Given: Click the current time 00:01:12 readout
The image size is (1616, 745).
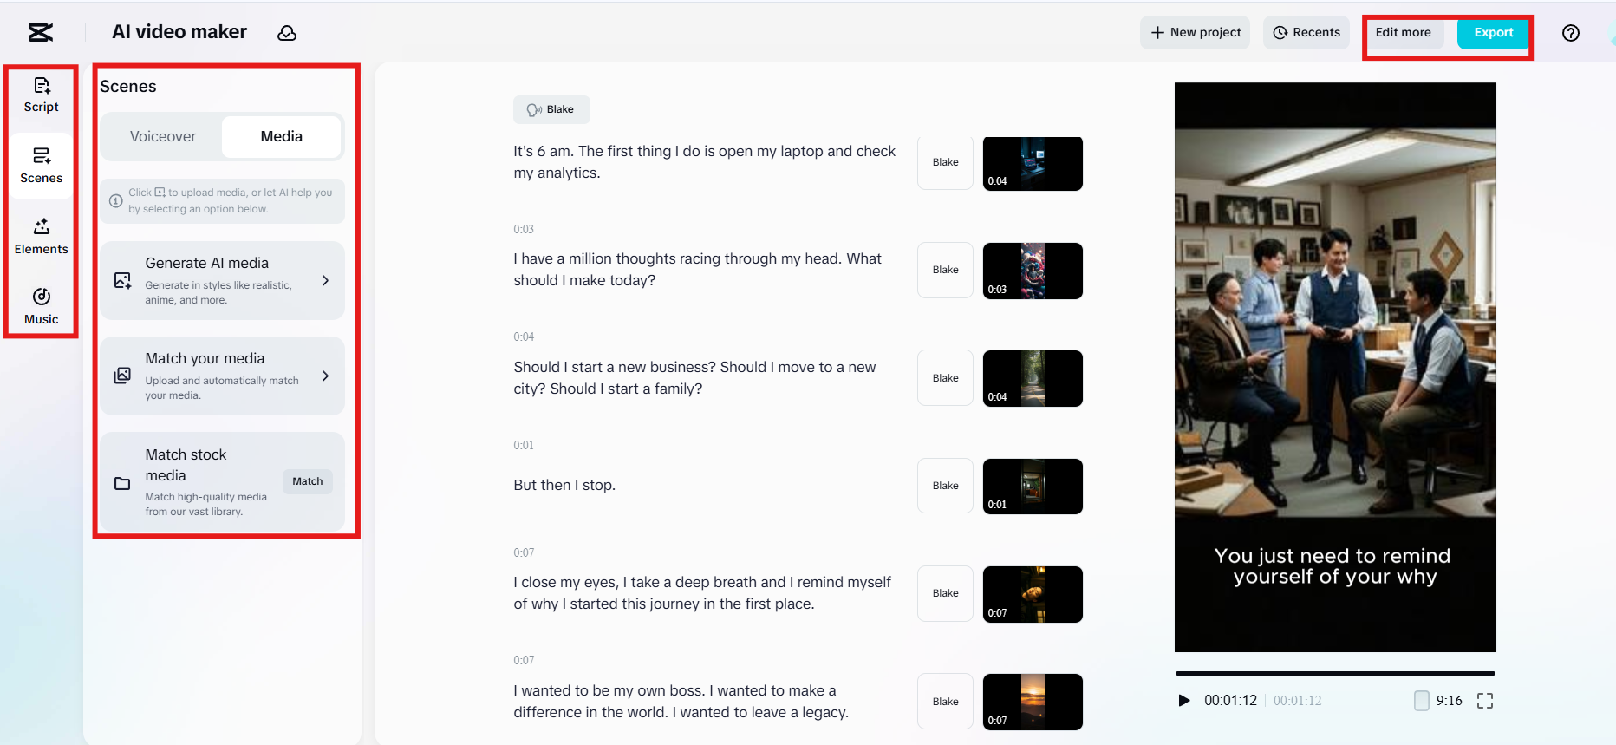Looking at the screenshot, I should 1230,701.
